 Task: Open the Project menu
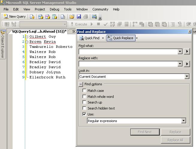[x=40, y=9]
